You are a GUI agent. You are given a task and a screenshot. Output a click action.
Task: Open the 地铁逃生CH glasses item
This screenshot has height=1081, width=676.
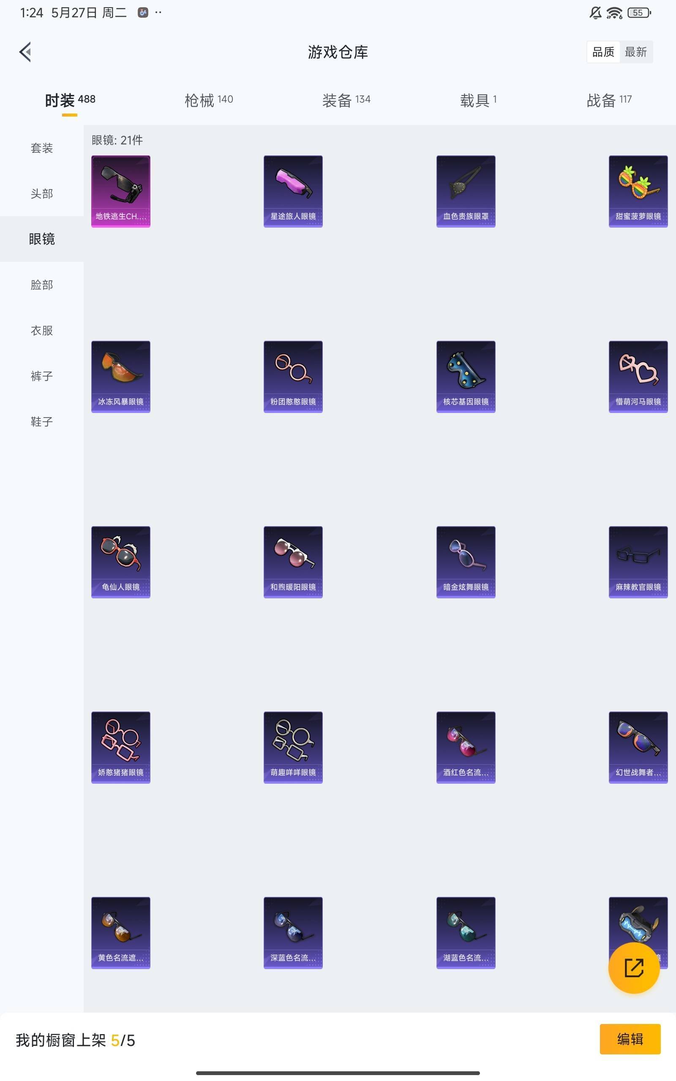pos(121,191)
